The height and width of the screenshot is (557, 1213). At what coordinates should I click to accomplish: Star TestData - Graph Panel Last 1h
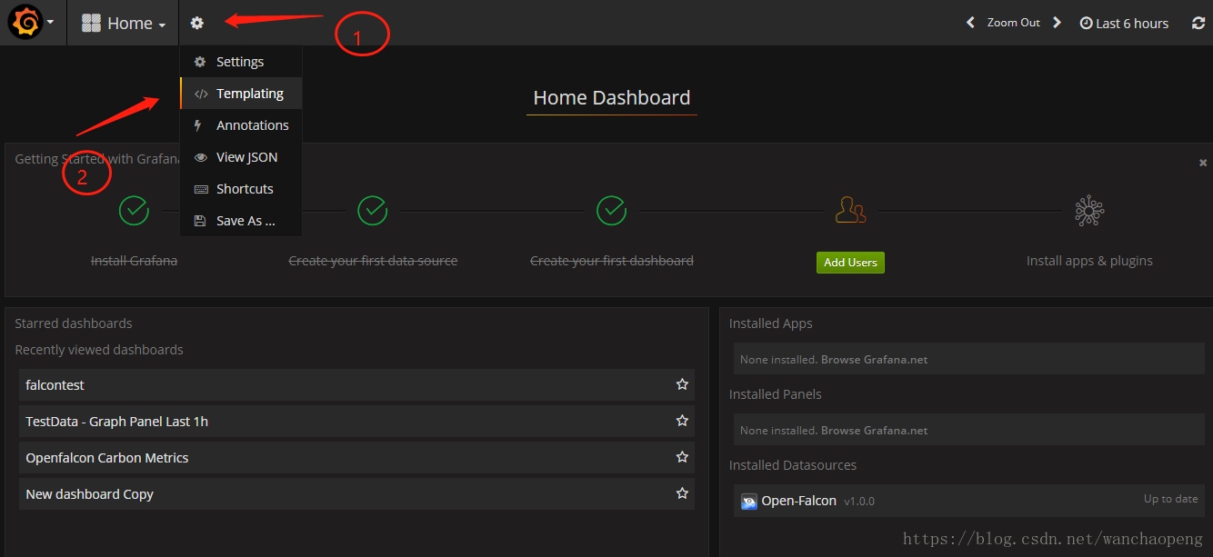point(682,421)
